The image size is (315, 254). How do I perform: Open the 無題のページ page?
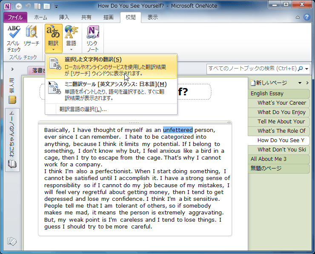click(x=279, y=168)
